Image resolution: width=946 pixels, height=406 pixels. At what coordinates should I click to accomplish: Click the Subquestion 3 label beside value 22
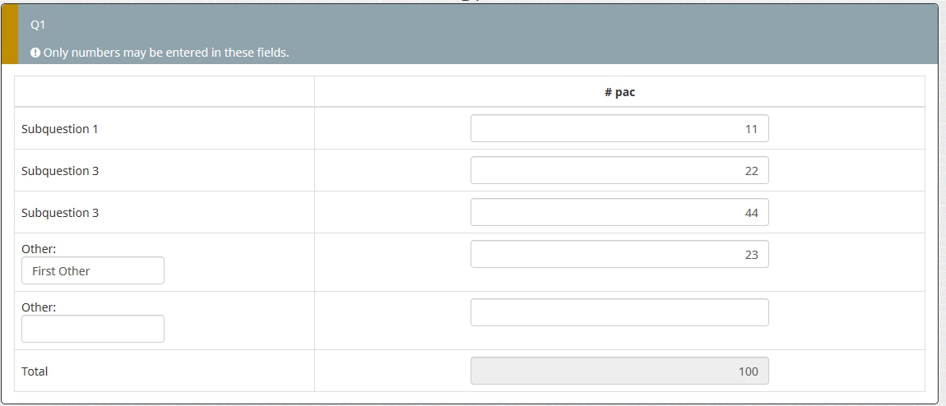click(x=60, y=171)
